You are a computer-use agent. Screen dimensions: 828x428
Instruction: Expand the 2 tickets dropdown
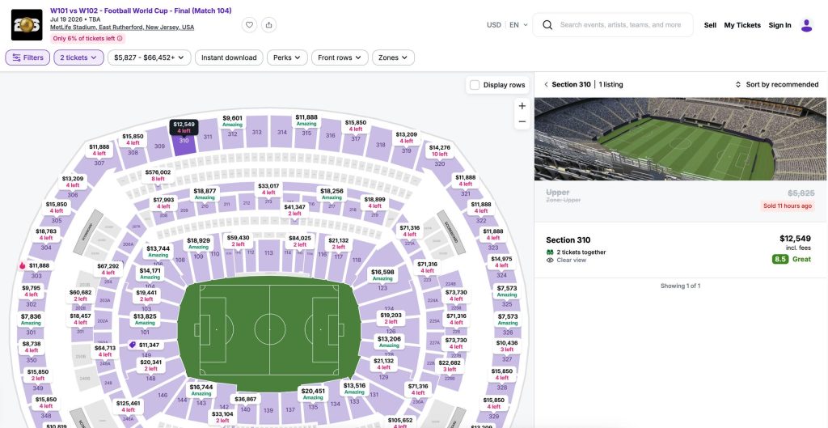[78, 57]
